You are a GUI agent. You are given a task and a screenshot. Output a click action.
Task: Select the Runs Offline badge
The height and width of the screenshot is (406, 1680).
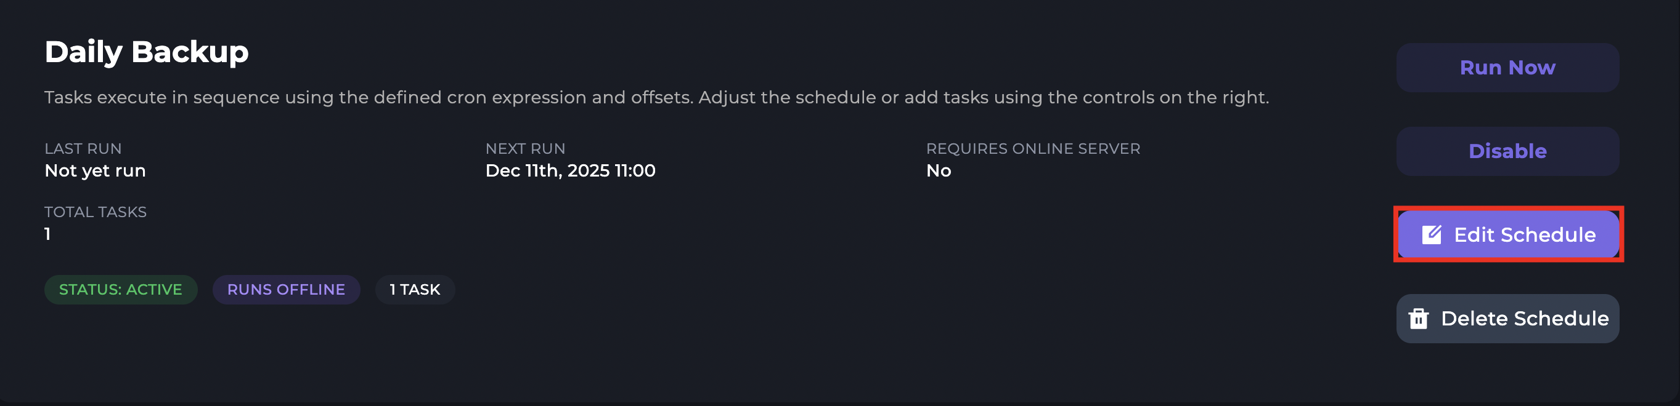pyautogui.click(x=286, y=290)
